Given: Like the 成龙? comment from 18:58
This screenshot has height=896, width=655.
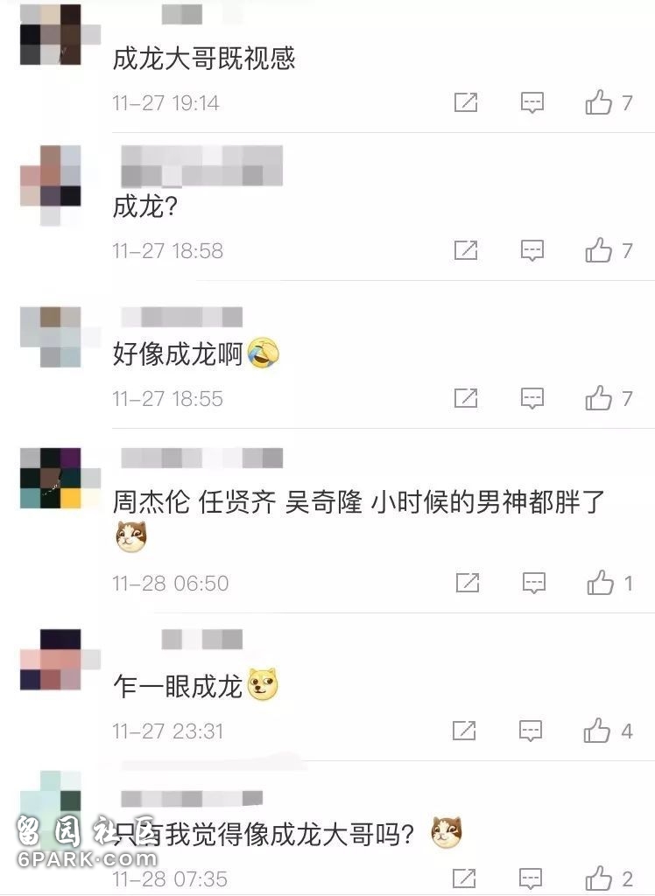Looking at the screenshot, I should pyautogui.click(x=598, y=250).
